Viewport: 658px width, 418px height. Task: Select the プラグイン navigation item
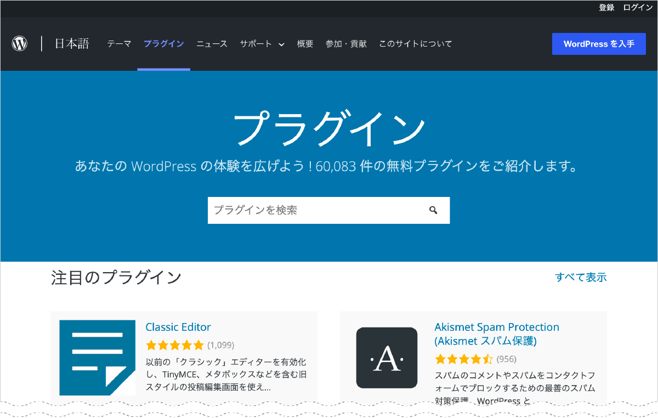tap(163, 44)
